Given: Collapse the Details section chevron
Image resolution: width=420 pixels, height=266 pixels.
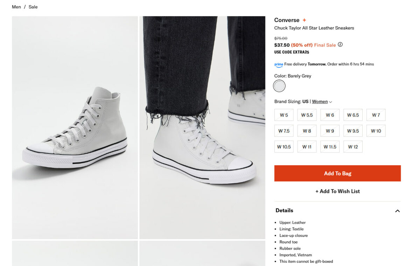Looking at the screenshot, I should 397,211.
